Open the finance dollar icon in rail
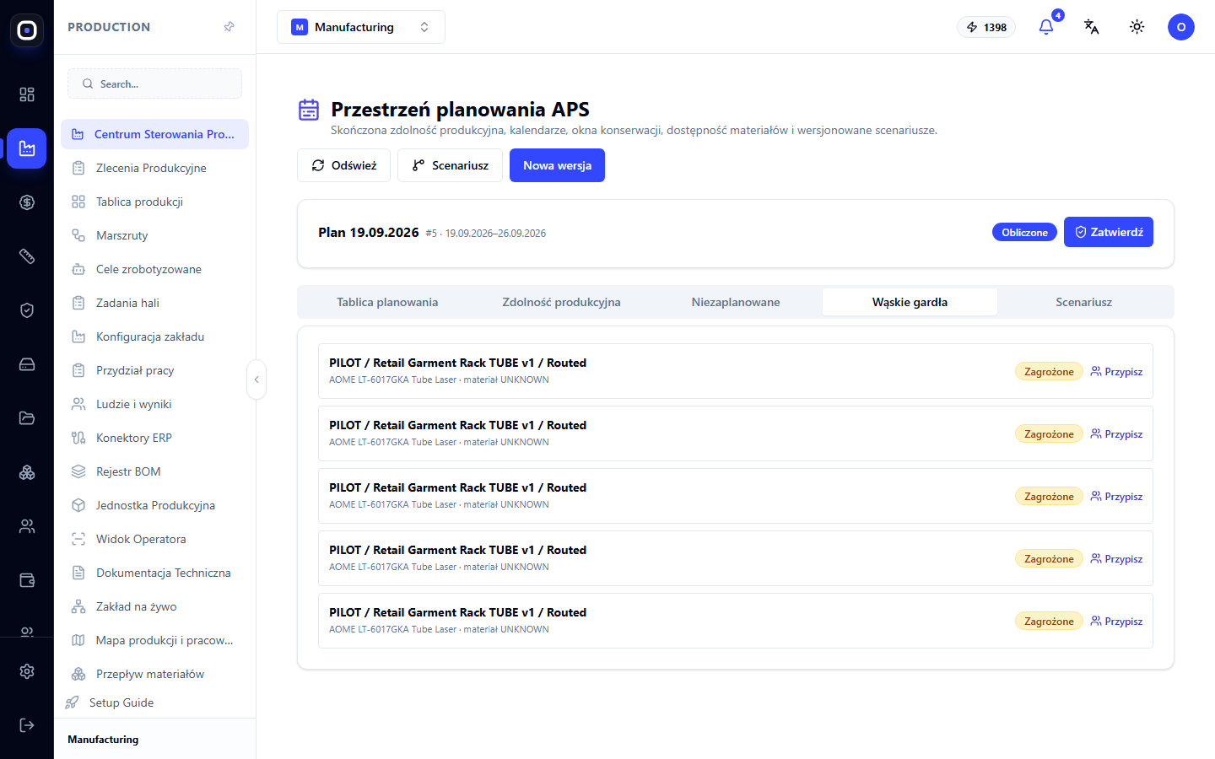The image size is (1215, 759). point(27,202)
